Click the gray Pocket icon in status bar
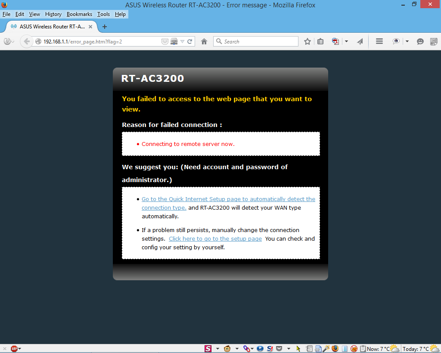441x353 pixels. pos(279,349)
